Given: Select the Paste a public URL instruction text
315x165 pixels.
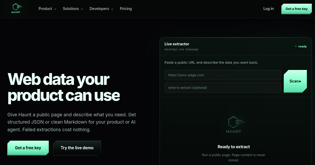Looking at the screenshot, I should pyautogui.click(x=211, y=63).
